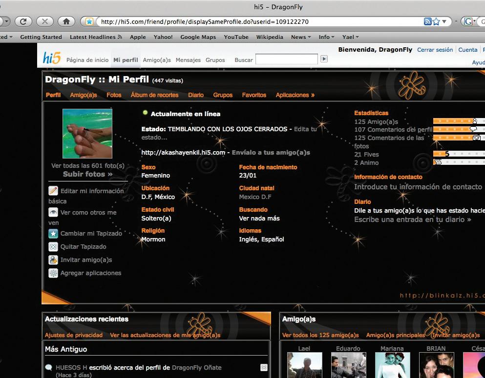Click the 125 Amigo(a)s stats bar
The width and height of the screenshot is (485, 378).
pyautogui.click(x=459, y=121)
